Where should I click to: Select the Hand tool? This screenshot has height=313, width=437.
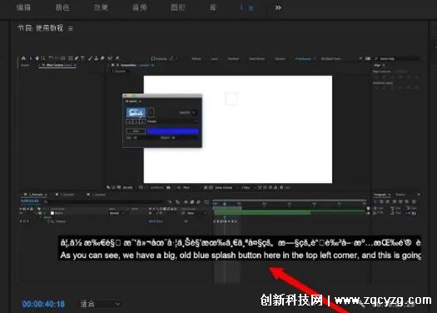tap(37, 58)
